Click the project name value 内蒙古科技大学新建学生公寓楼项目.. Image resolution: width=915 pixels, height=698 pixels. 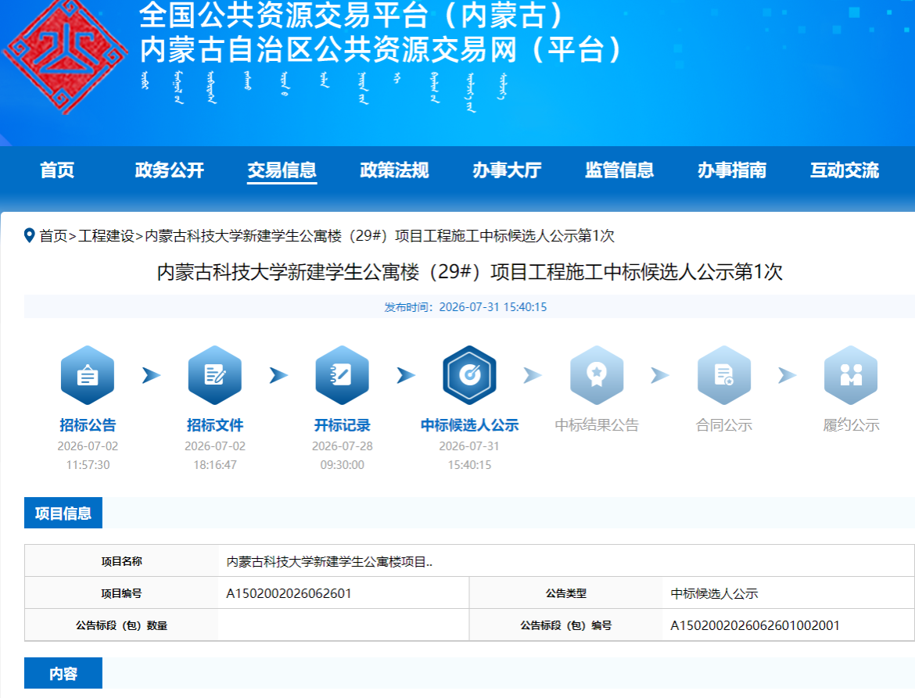pos(329,561)
